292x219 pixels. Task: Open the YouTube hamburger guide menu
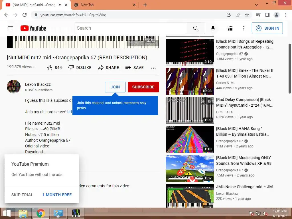[10, 28]
